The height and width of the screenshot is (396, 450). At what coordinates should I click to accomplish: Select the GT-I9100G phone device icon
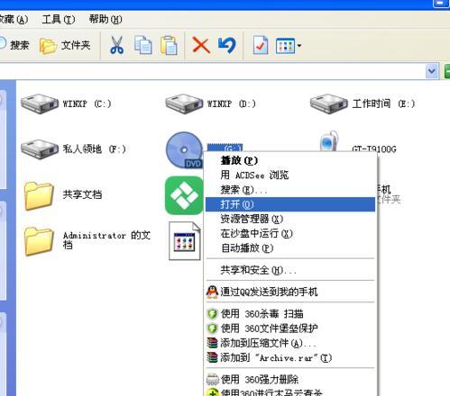pos(329,141)
